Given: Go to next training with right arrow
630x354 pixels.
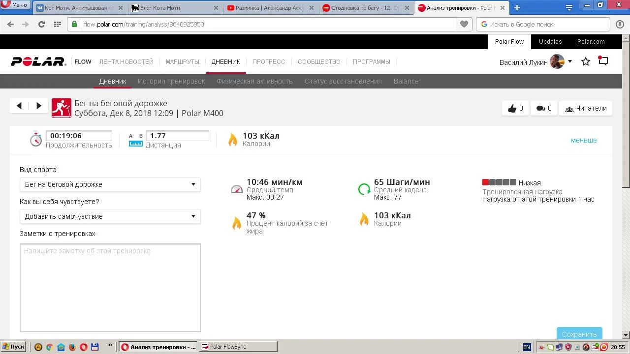Looking at the screenshot, I should click(x=39, y=106).
